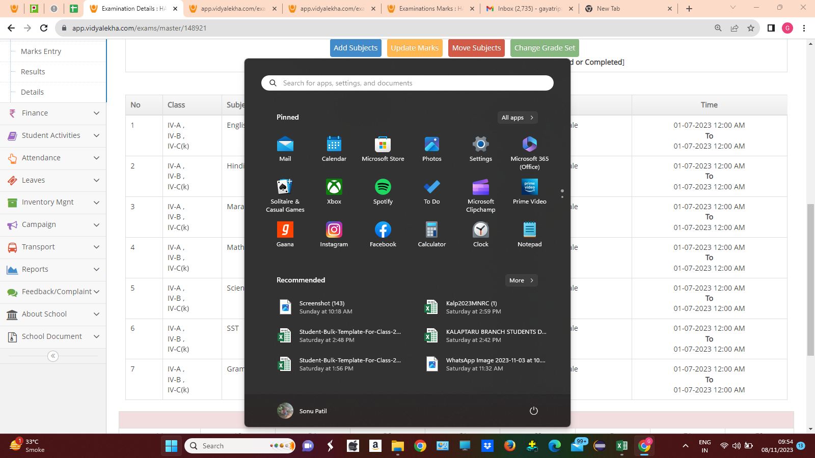Open the Photos app

(x=432, y=149)
